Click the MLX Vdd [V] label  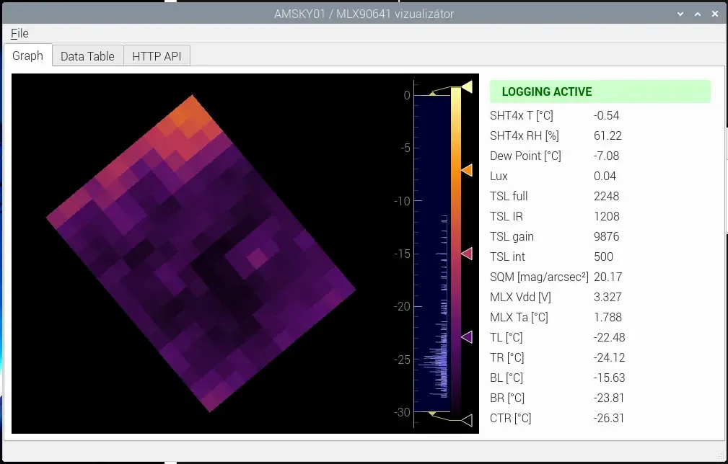[x=520, y=297]
